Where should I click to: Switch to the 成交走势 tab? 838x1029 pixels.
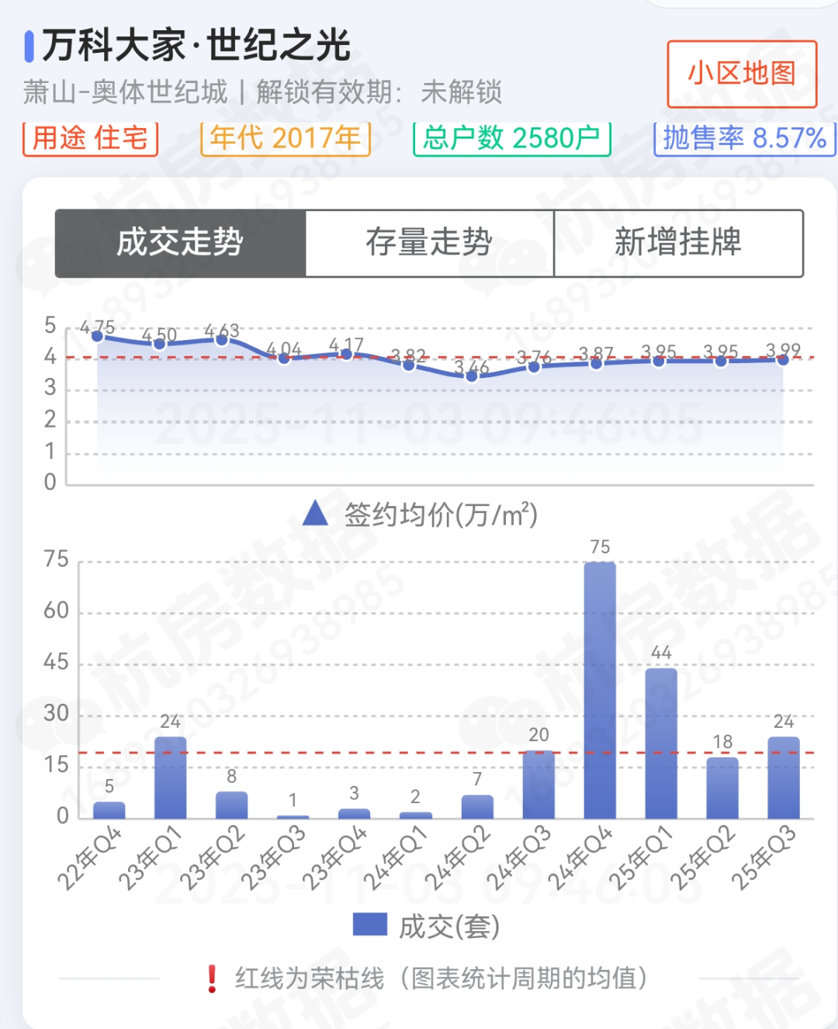180,243
